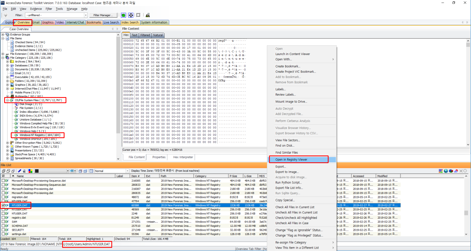Select the Natural view tab
Image resolution: width=471 pixels, height=251 pixels.
pos(158,35)
